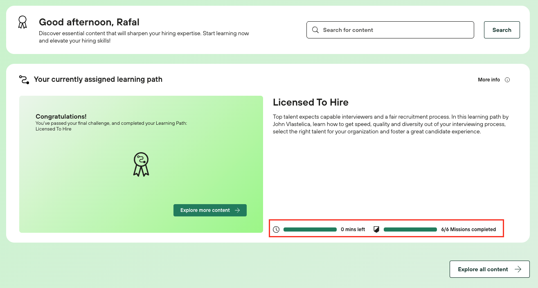Click the missions completed progress bar
The width and height of the screenshot is (538, 288).
click(410, 229)
